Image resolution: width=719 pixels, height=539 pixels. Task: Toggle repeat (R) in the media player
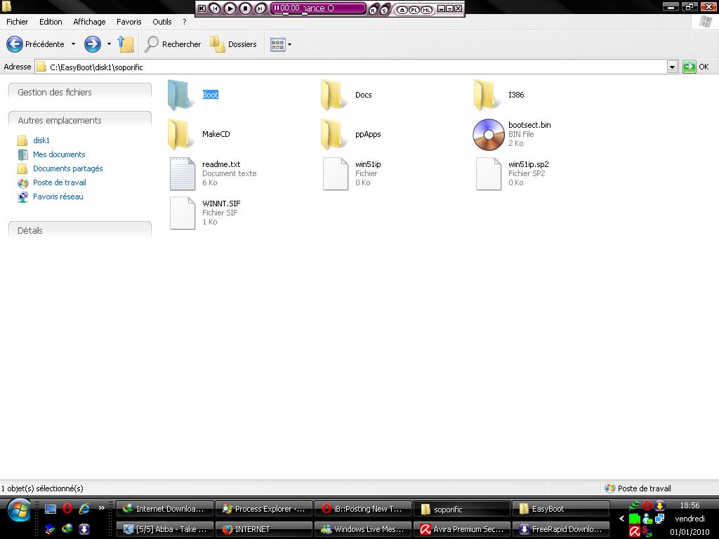pos(374,10)
